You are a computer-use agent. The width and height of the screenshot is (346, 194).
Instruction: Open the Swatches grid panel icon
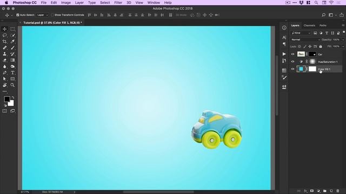pos(284,71)
